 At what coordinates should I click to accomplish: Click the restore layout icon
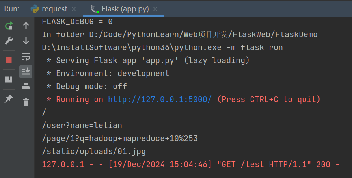tap(9, 80)
